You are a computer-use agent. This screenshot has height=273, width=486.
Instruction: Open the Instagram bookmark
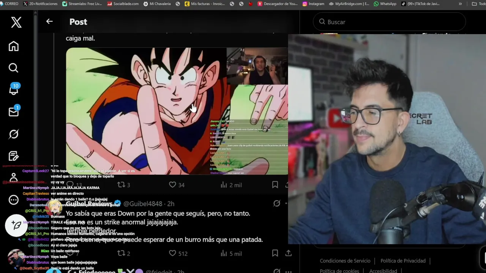click(x=313, y=4)
